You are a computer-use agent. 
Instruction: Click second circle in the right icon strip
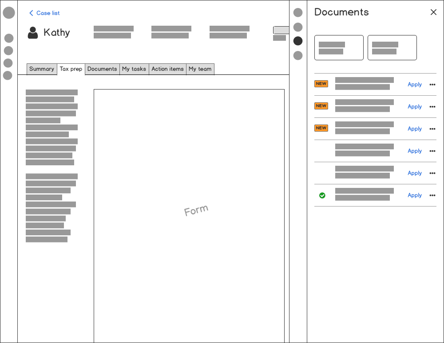[298, 27]
